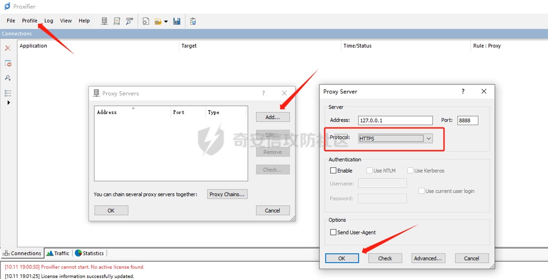
Task: Expand the black triangle in left sidebar
Action: pos(8,102)
